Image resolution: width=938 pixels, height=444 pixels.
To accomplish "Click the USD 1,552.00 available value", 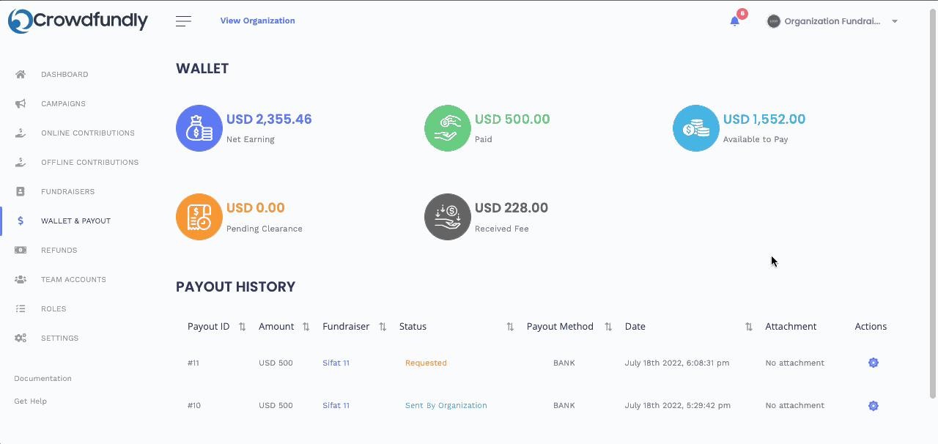I will pos(764,119).
